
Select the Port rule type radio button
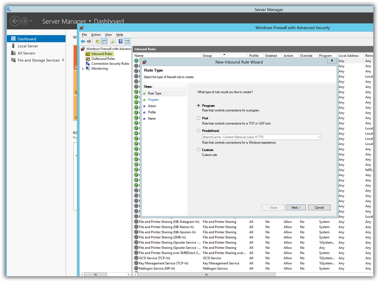[199, 118]
